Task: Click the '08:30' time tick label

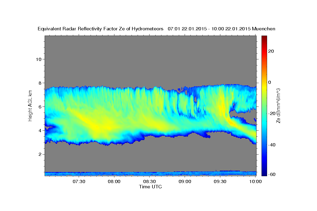Action: click(x=150, y=181)
